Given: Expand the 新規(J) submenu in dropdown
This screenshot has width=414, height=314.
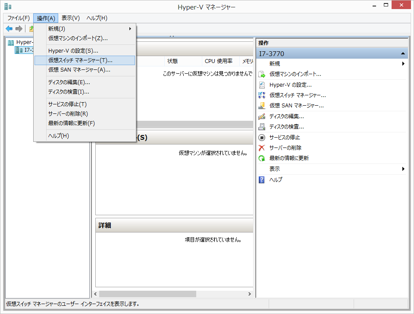Looking at the screenshot, I should point(85,28).
